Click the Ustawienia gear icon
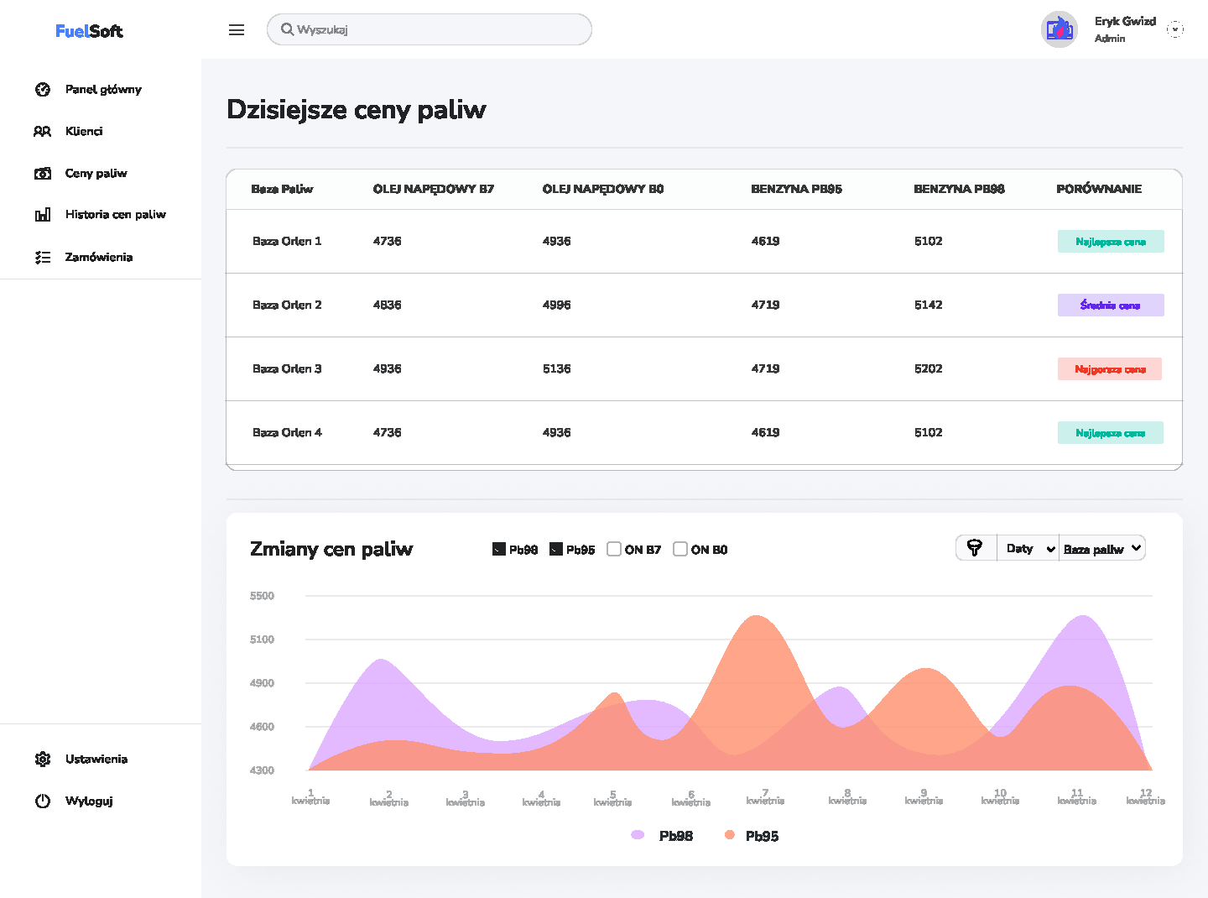This screenshot has height=898, width=1208. pyautogui.click(x=43, y=760)
